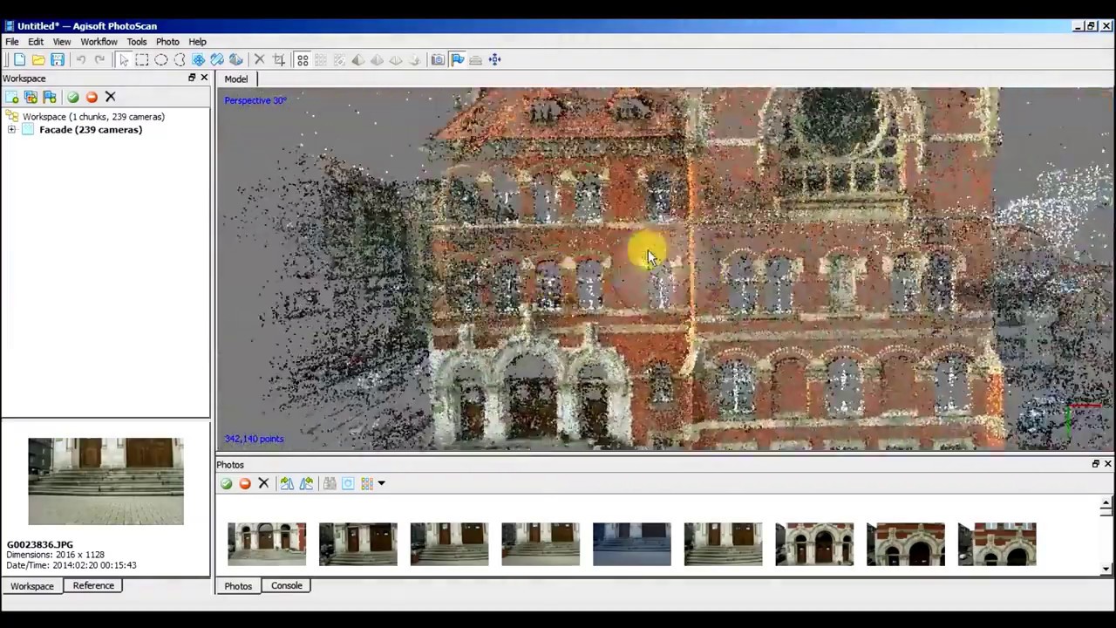Image resolution: width=1116 pixels, height=628 pixels.
Task: Open the File menu
Action: click(x=12, y=42)
